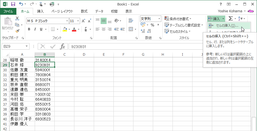The height and width of the screenshot is (131, 257).
Task: Select column C header
Action: [65, 55]
